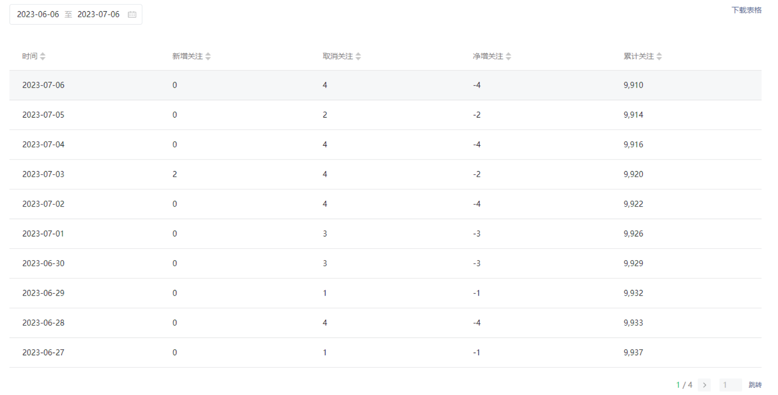778x395 pixels.
Task: Go to next page with chevron arrow
Action: (x=705, y=385)
